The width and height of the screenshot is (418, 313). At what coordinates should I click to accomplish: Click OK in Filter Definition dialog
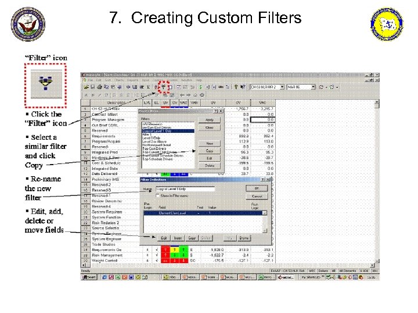coord(257,188)
